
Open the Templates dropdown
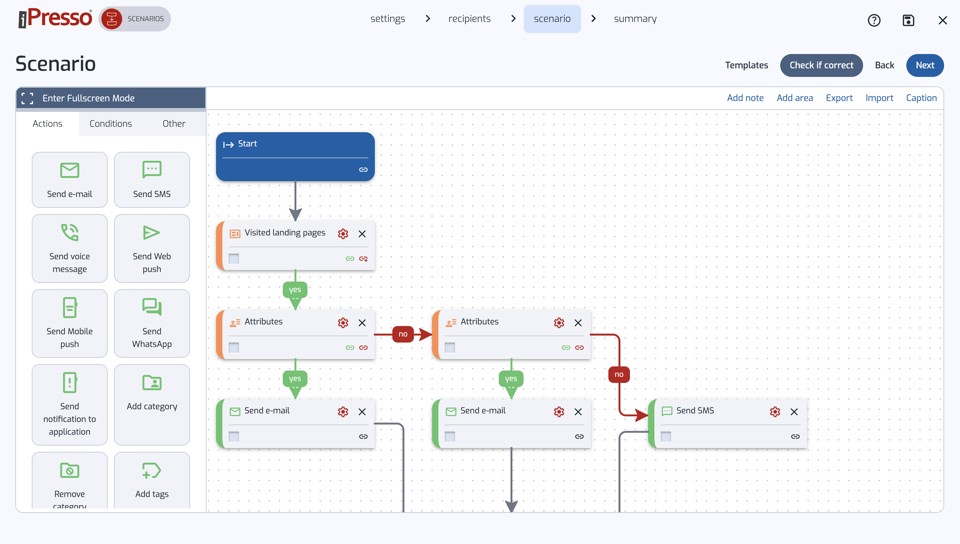pyautogui.click(x=746, y=65)
